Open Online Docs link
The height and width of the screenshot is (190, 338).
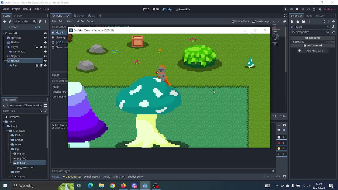pyautogui.click(x=240, y=21)
